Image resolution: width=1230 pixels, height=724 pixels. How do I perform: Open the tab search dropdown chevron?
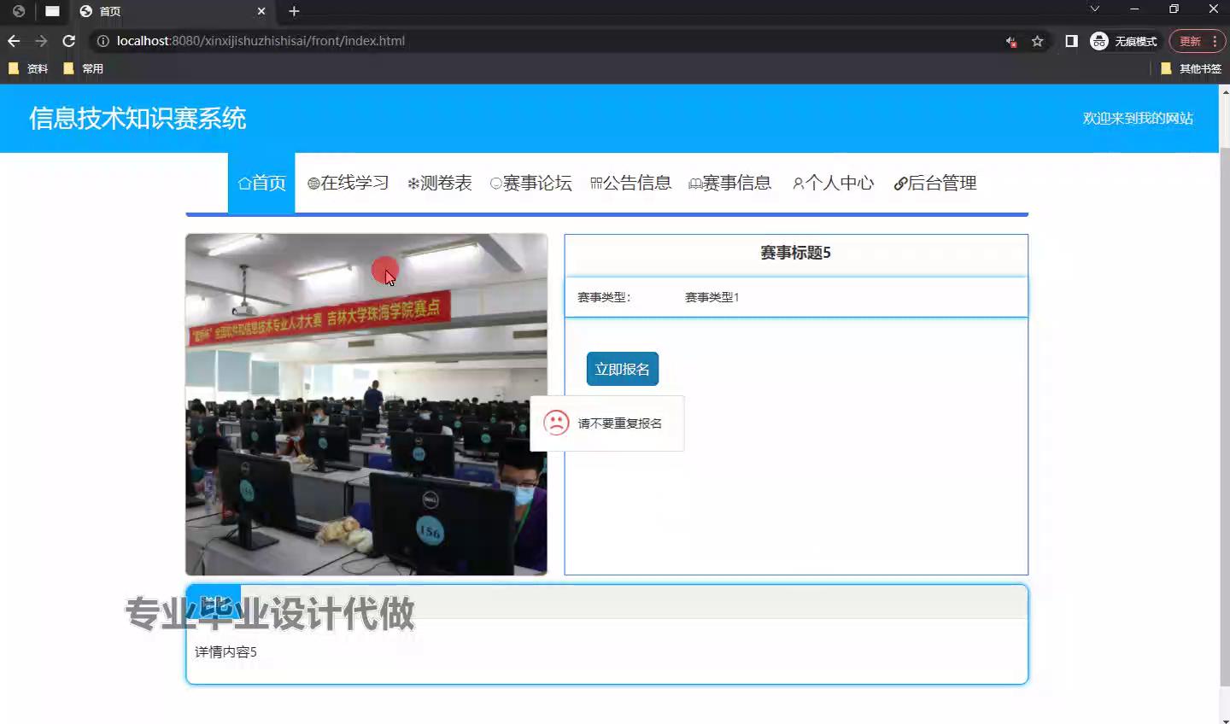(x=1094, y=9)
